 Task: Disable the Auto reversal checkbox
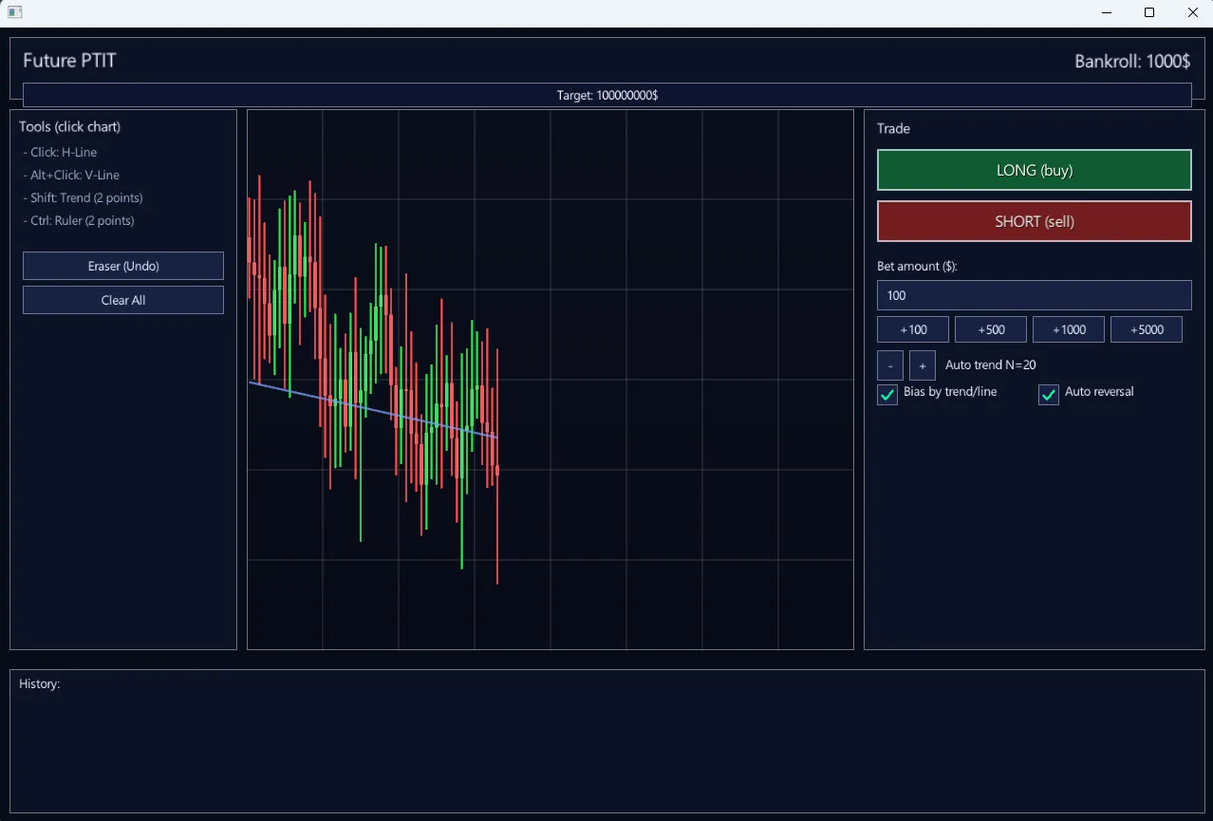[x=1049, y=395]
